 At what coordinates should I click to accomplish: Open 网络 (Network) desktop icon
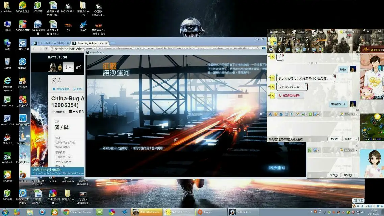(7, 45)
